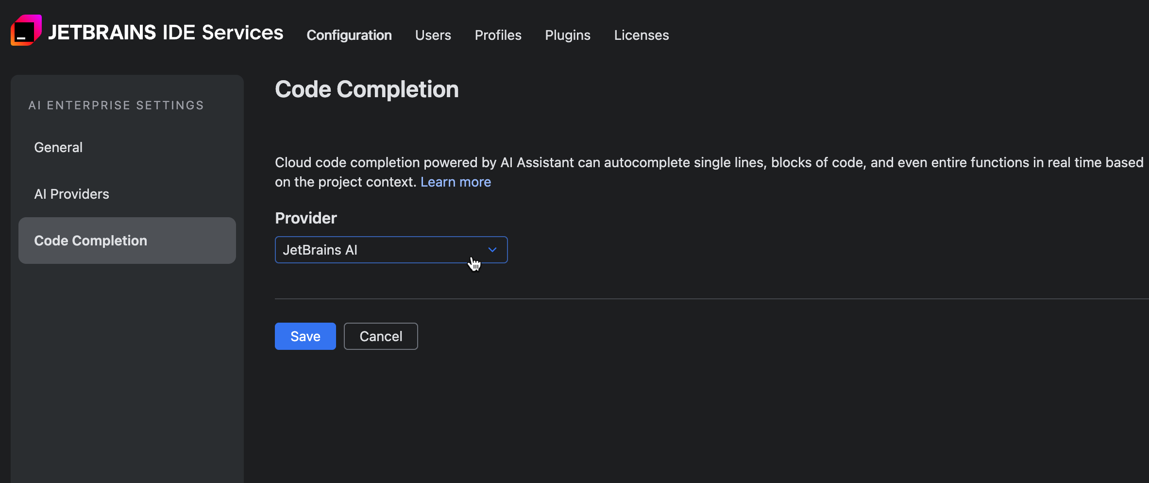View the Licenses page
This screenshot has width=1149, height=483.
pos(641,34)
